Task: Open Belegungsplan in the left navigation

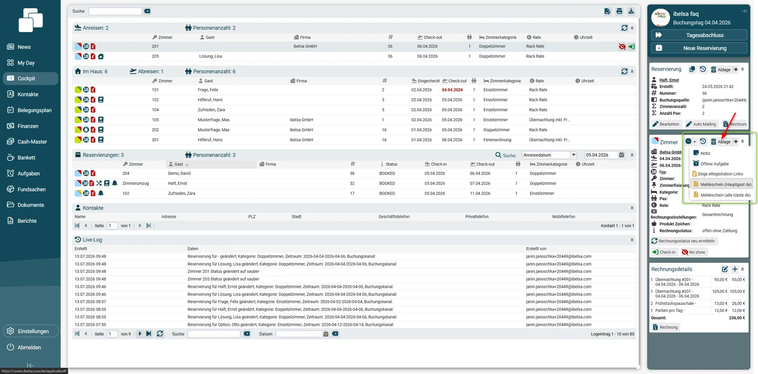Action: click(31, 110)
